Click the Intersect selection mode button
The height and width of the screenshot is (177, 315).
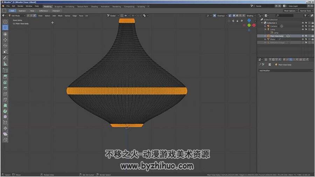(x=56, y=11)
